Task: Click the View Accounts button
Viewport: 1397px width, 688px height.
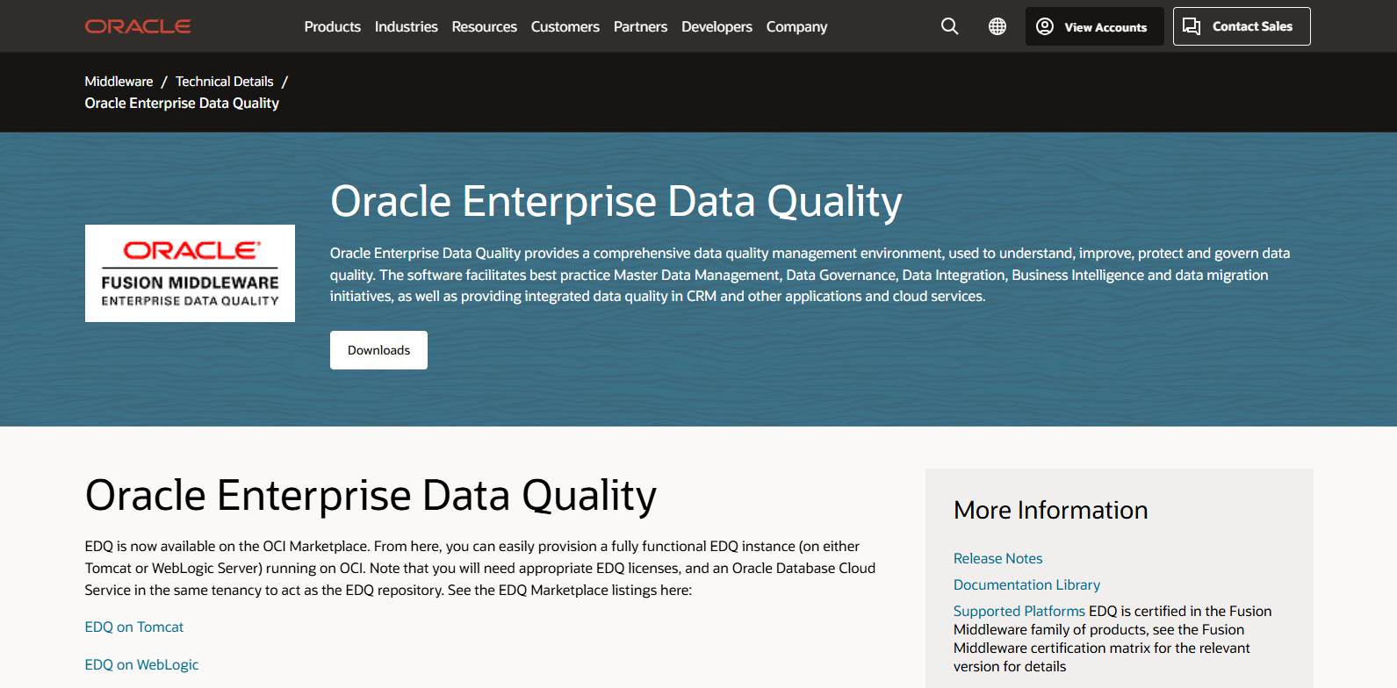Action: point(1094,26)
